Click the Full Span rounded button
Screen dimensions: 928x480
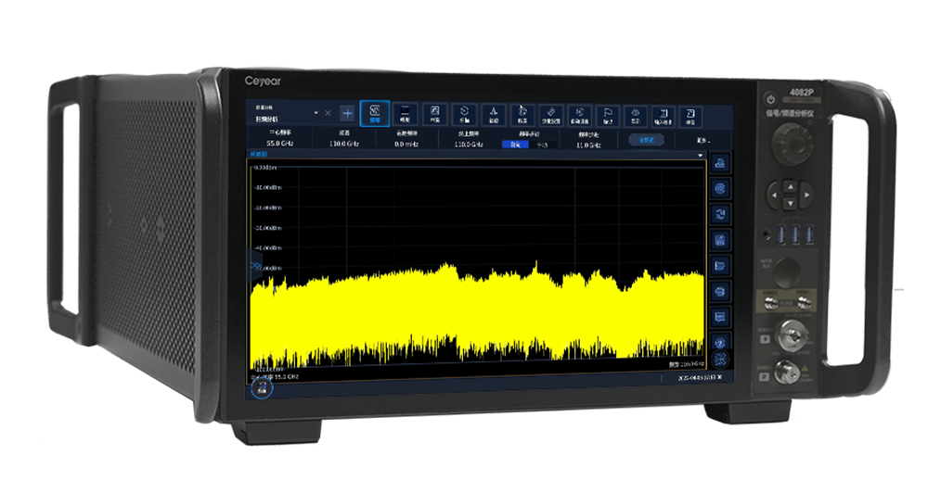tap(647, 140)
